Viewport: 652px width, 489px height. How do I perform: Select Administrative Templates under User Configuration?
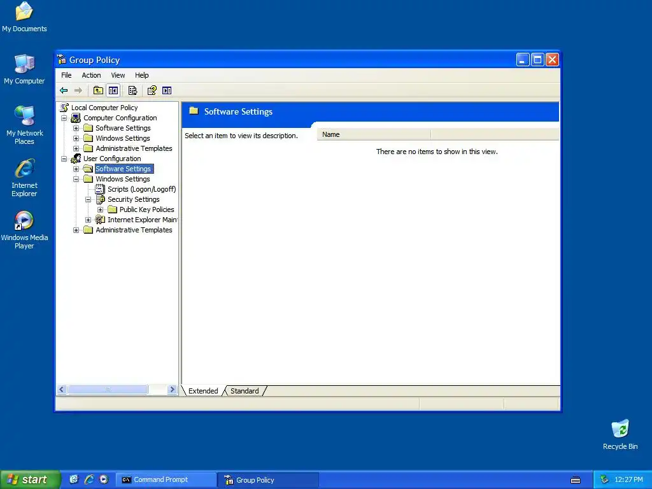pyautogui.click(x=134, y=230)
